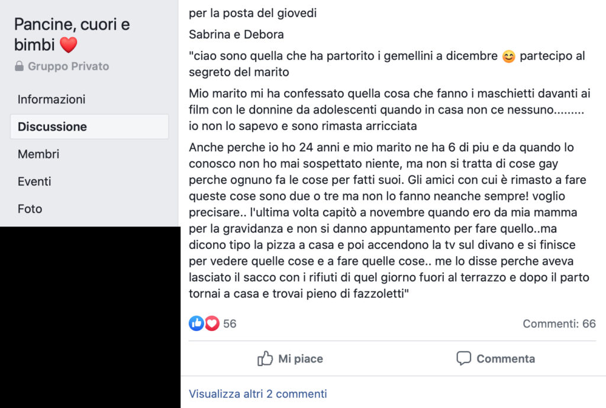606x408 pixels.
Task: Click the padlock icon beside Gruppo Privato
Action: [19, 66]
